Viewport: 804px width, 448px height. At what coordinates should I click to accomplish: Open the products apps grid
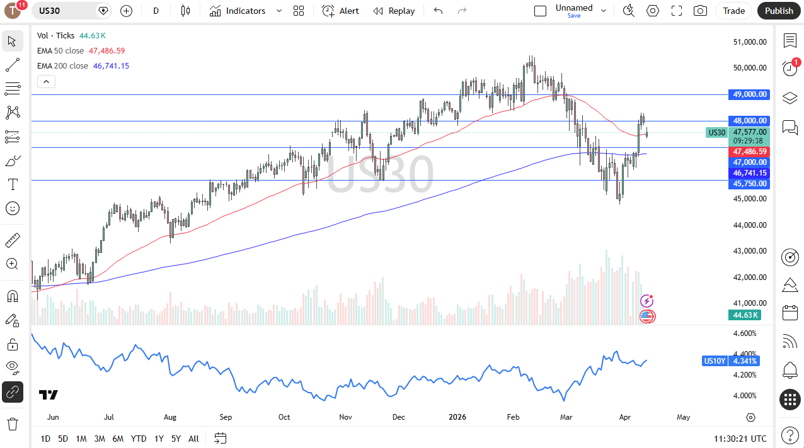[x=790, y=399]
